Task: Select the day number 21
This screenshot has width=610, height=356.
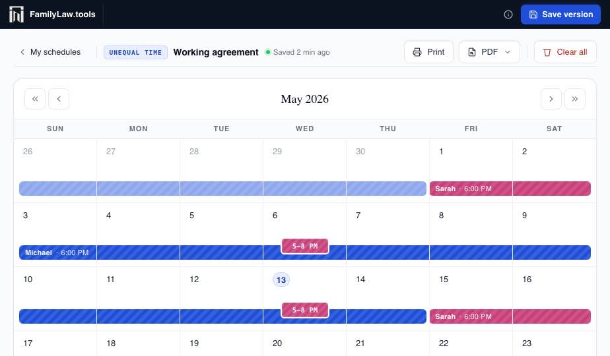Action: tap(360, 343)
